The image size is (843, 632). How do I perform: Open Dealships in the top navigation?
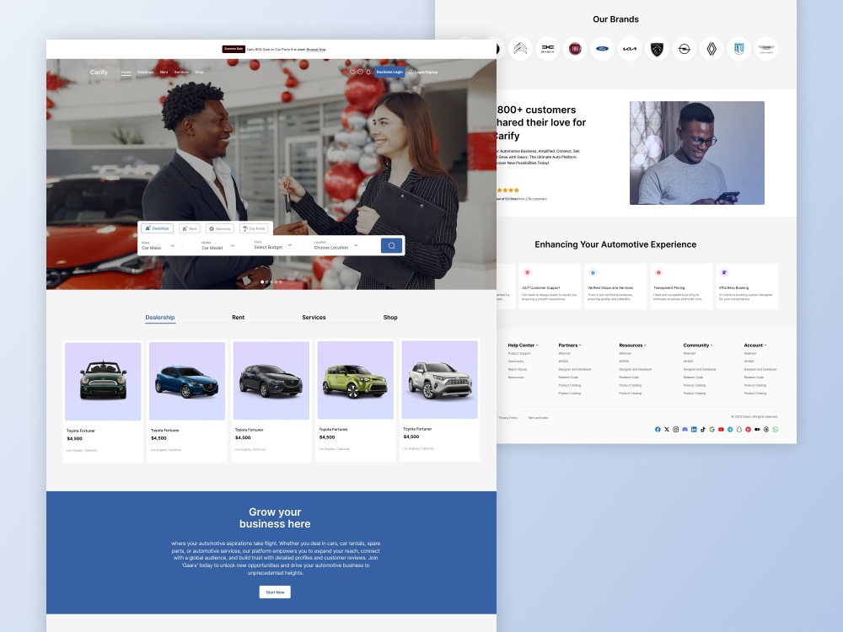145,72
